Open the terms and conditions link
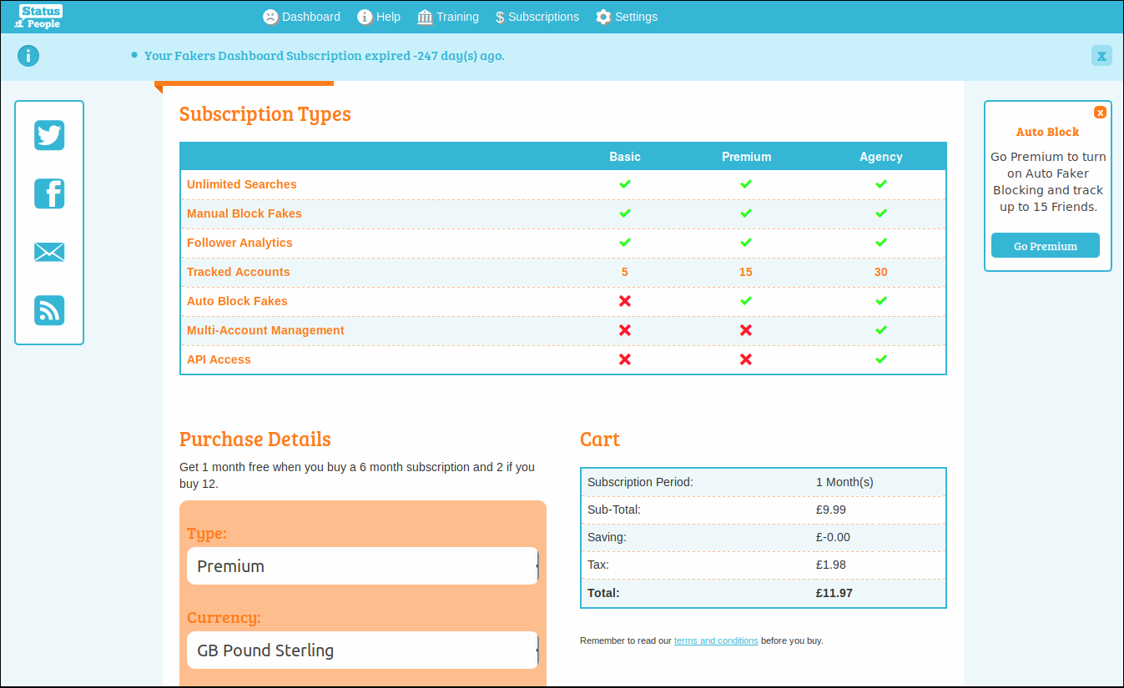1124x688 pixels. tap(716, 640)
